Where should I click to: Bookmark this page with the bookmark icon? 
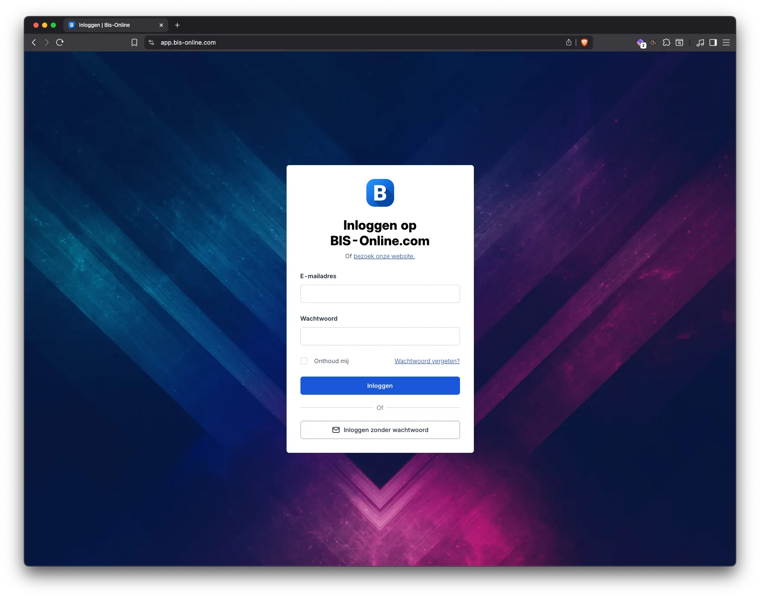pos(134,42)
